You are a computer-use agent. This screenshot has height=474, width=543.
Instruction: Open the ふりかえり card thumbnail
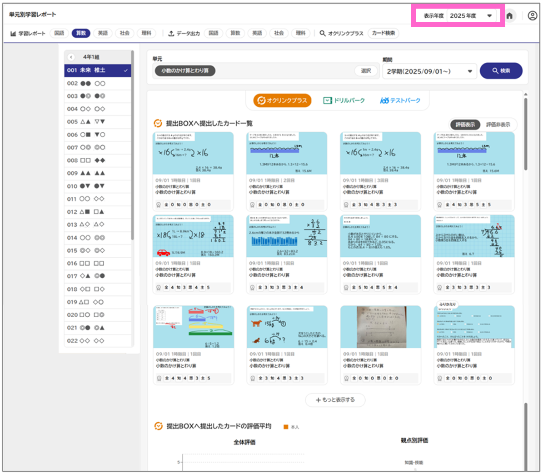[x=474, y=327]
